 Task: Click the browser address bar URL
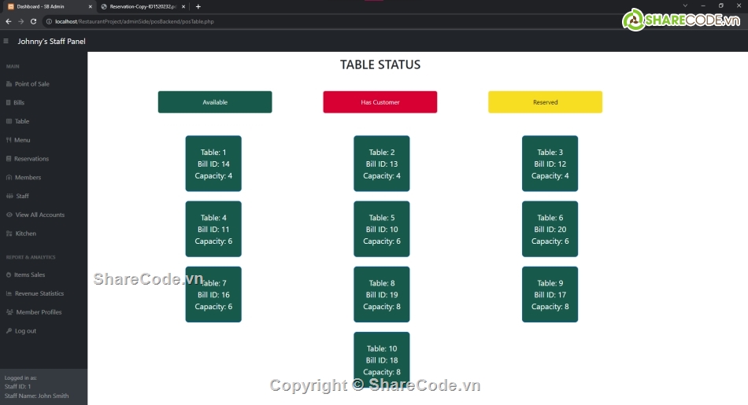(x=157, y=21)
